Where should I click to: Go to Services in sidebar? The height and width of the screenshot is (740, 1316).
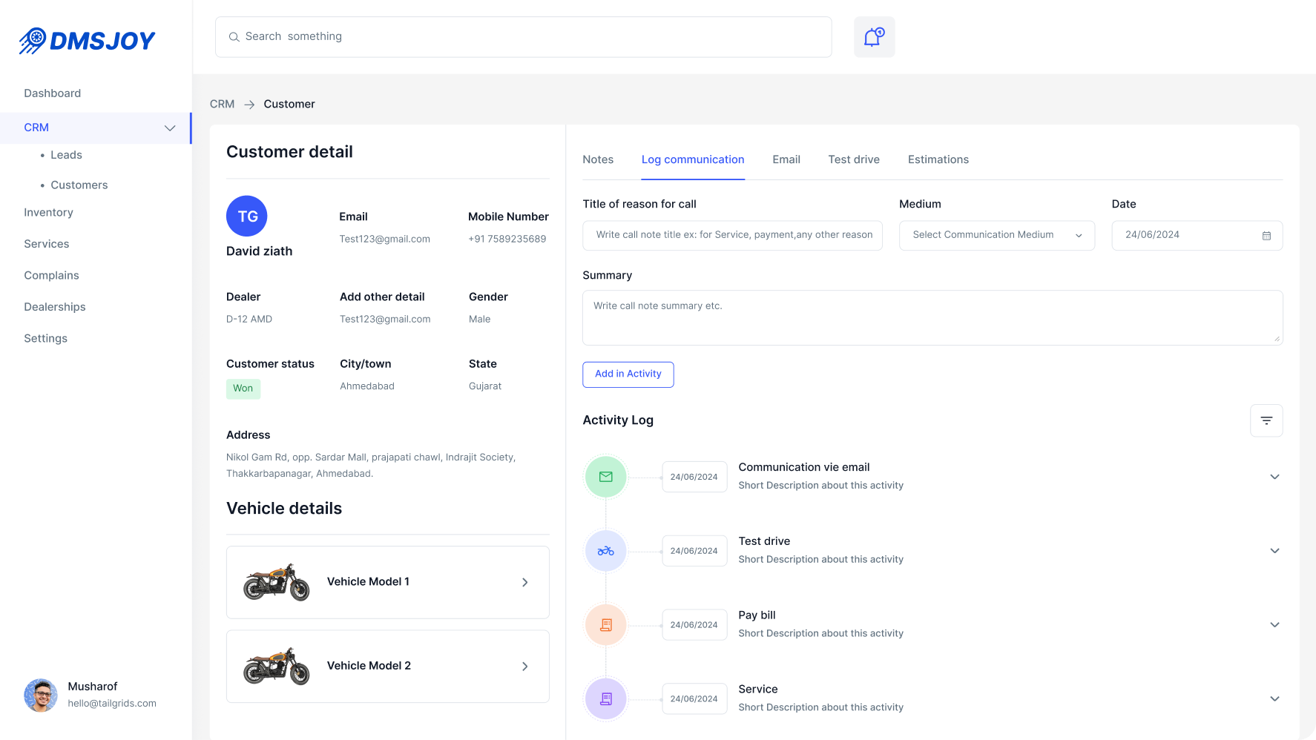pos(47,244)
